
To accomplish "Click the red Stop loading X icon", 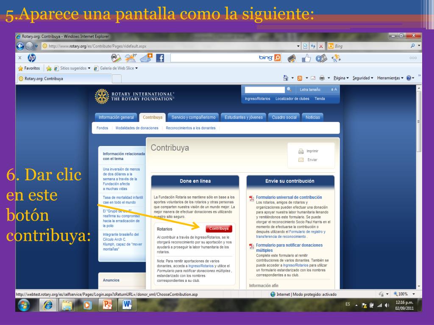I will [x=321, y=46].
